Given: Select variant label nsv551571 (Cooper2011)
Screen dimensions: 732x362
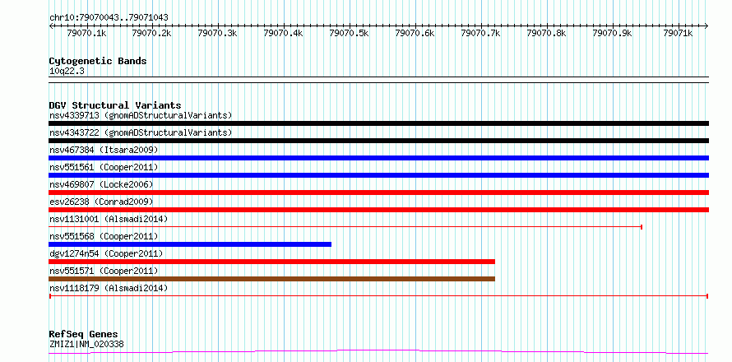Looking at the screenshot, I should [104, 271].
